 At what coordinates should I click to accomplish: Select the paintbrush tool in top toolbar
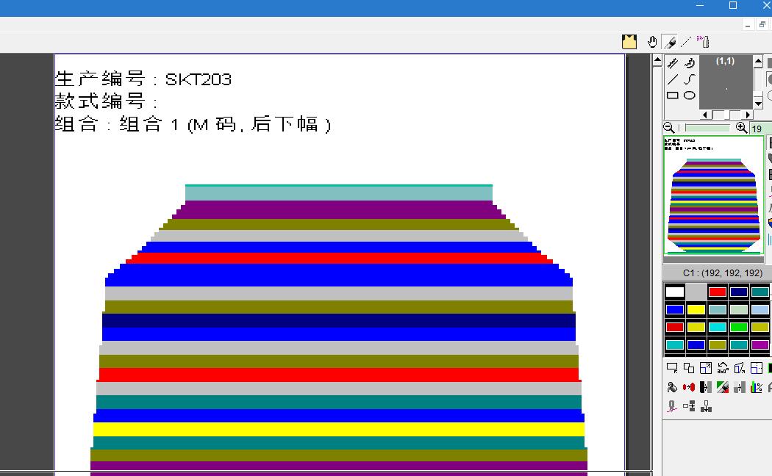pyautogui.click(x=670, y=43)
